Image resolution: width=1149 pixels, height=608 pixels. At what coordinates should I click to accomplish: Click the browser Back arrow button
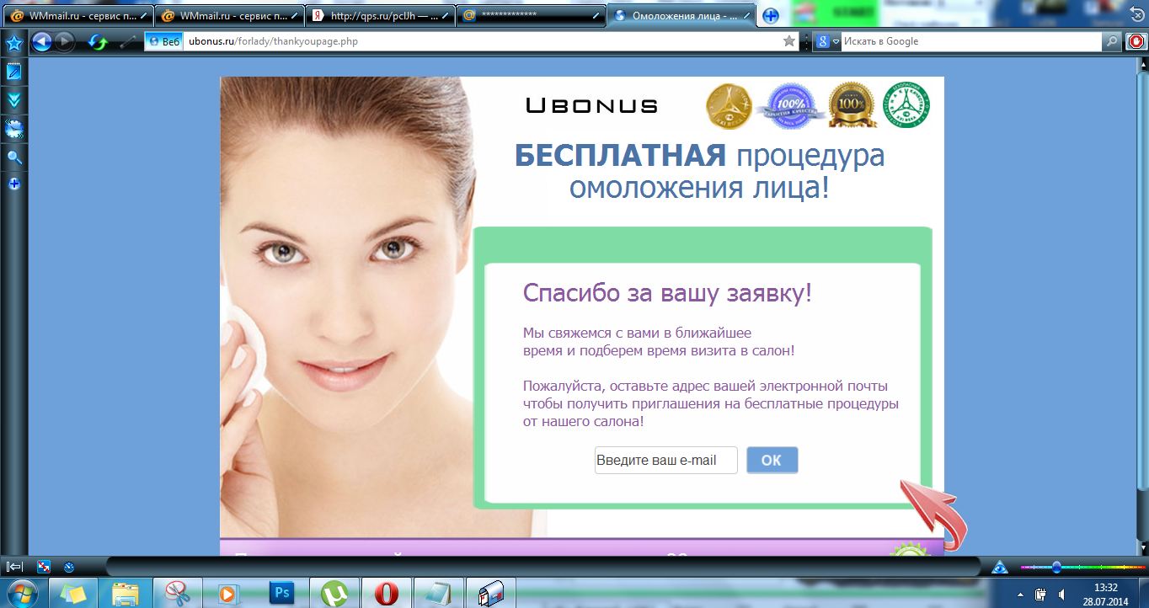pos(41,41)
